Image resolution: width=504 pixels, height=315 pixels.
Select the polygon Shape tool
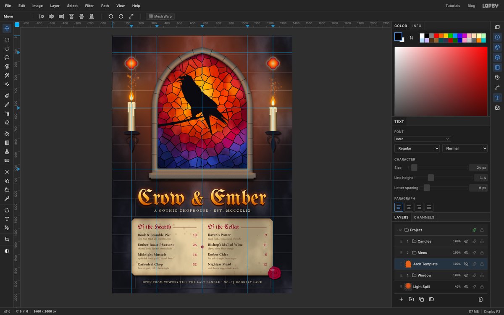(7, 210)
